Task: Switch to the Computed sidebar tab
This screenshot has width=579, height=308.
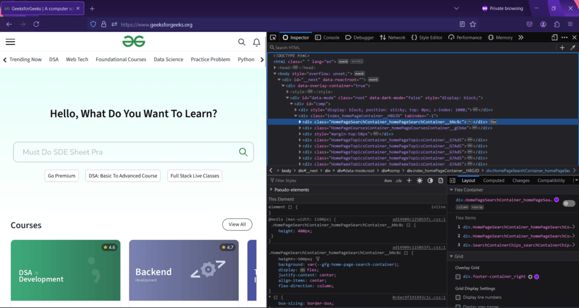Action: pos(494,180)
